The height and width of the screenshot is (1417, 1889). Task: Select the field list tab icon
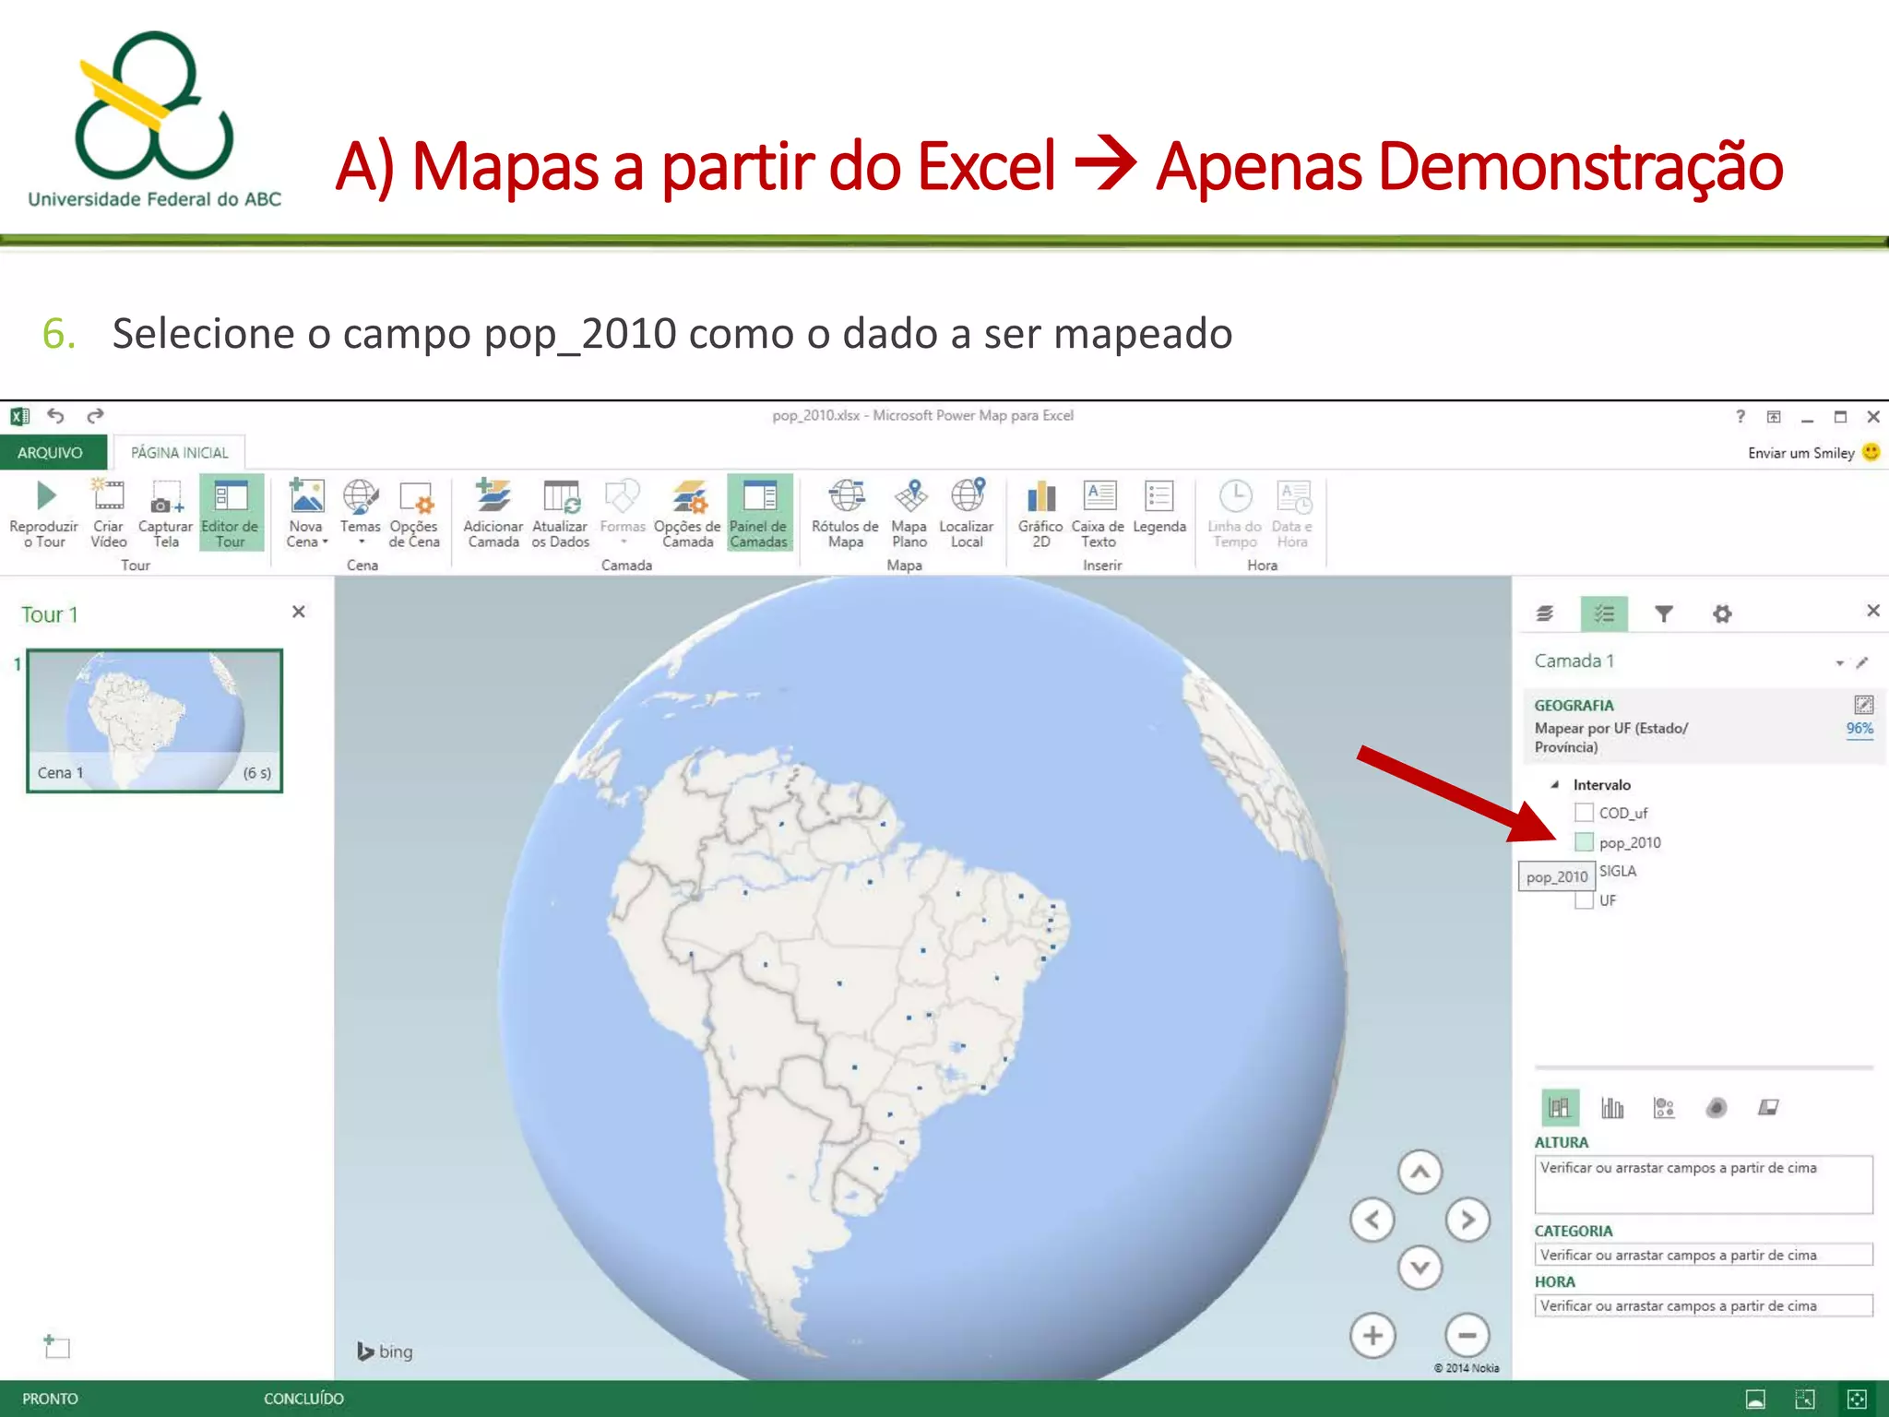coord(1604,613)
